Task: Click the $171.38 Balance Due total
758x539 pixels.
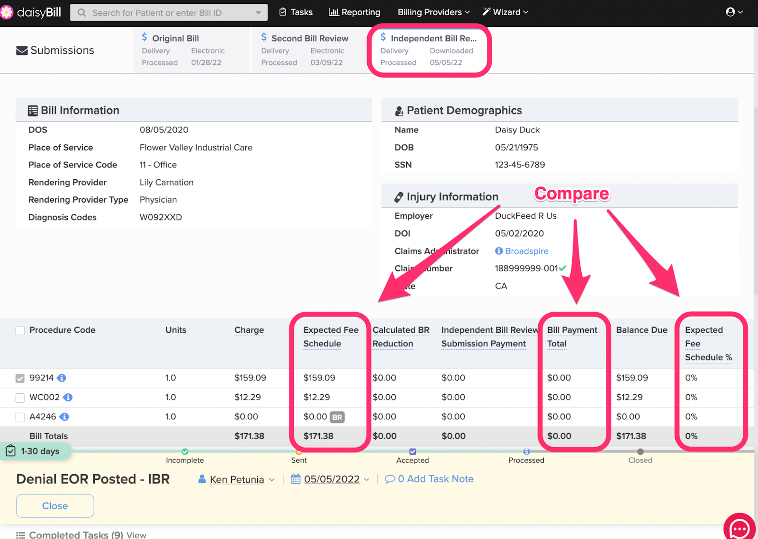Action: coord(631,436)
